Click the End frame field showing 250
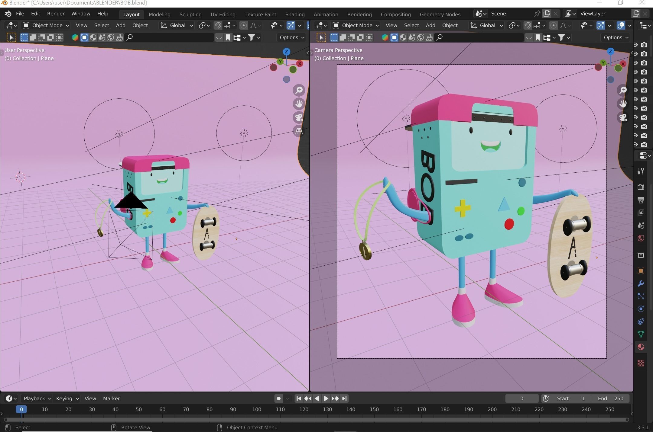 tap(611, 398)
